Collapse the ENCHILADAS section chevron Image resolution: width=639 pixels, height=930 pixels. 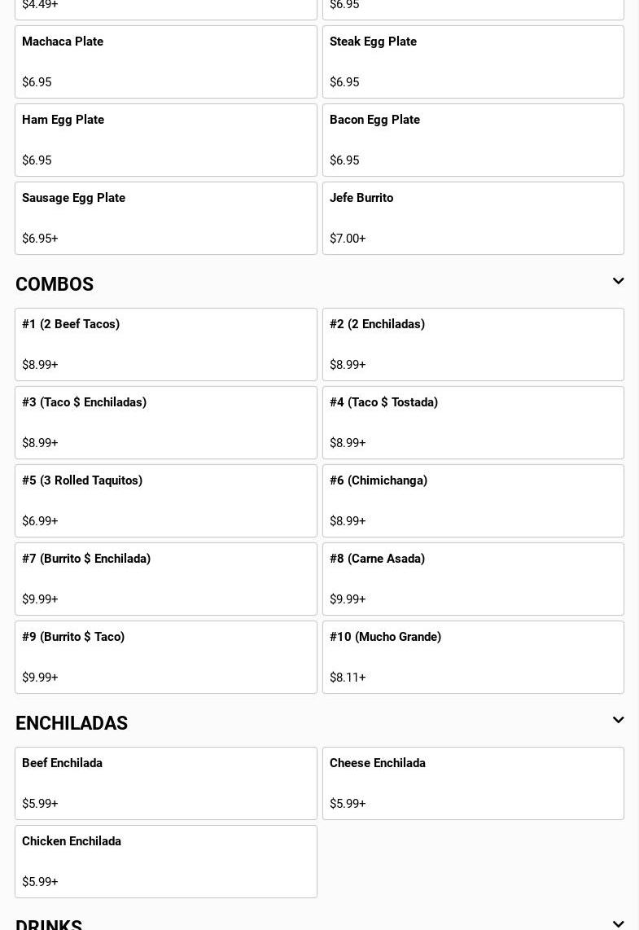(618, 721)
